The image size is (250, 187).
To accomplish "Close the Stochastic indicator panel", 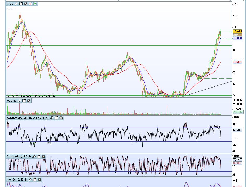I will (43, 156).
